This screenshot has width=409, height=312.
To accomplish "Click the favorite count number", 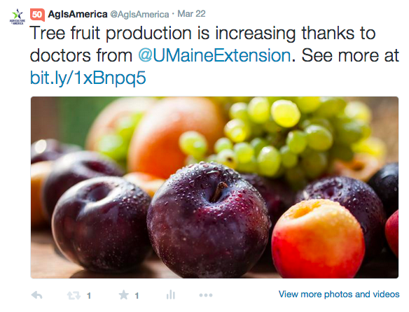I will (137, 296).
